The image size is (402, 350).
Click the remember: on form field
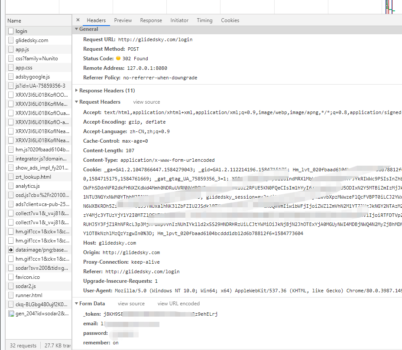point(101,343)
